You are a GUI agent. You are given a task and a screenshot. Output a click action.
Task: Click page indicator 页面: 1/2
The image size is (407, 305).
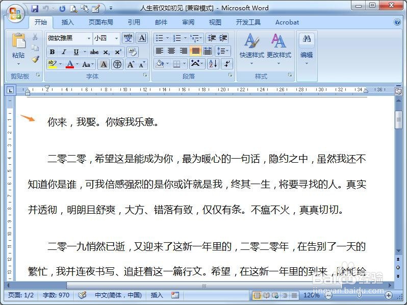[x=21, y=295]
